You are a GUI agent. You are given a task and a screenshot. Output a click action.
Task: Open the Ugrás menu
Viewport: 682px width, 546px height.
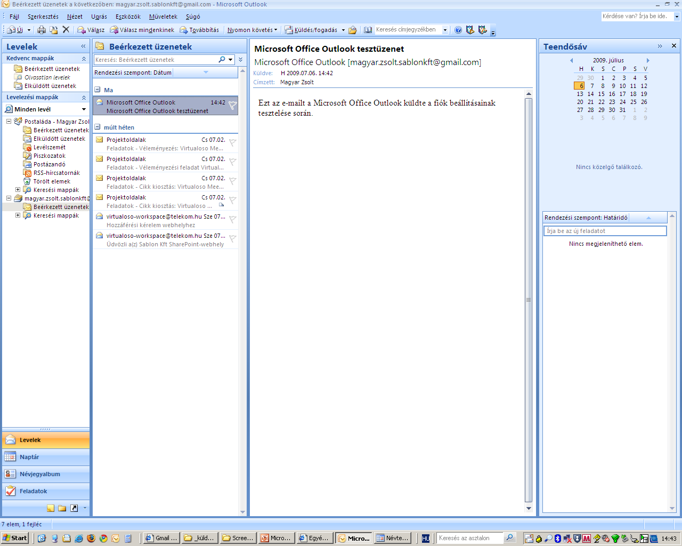pyautogui.click(x=99, y=17)
